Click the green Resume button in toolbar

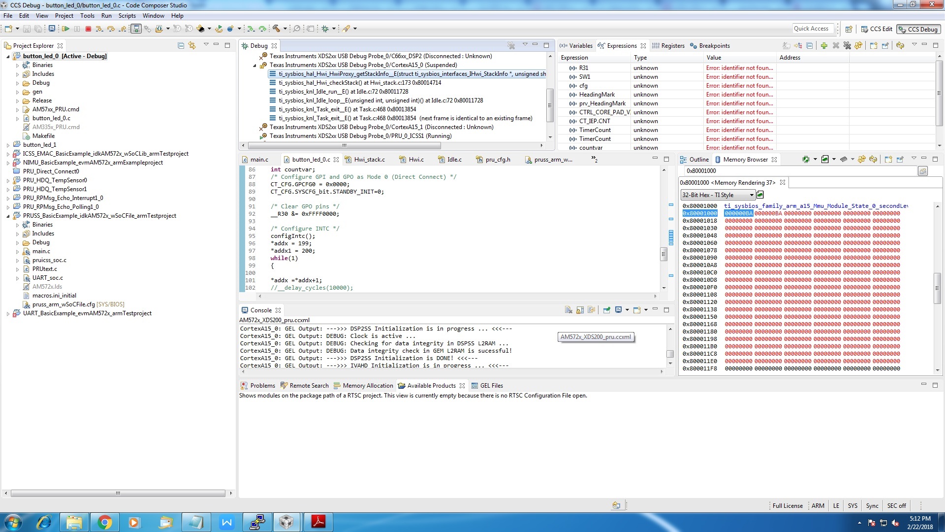pos(65,29)
